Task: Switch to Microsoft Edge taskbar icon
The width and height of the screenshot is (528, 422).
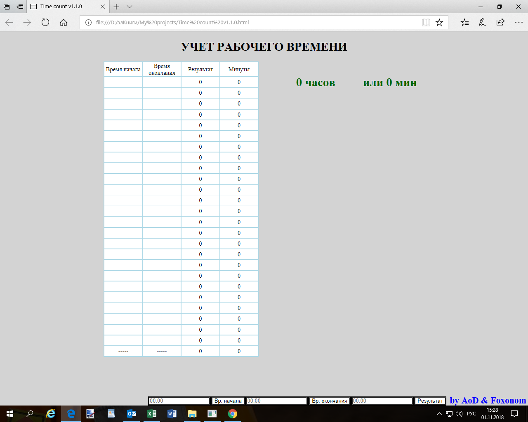Action: click(71, 414)
